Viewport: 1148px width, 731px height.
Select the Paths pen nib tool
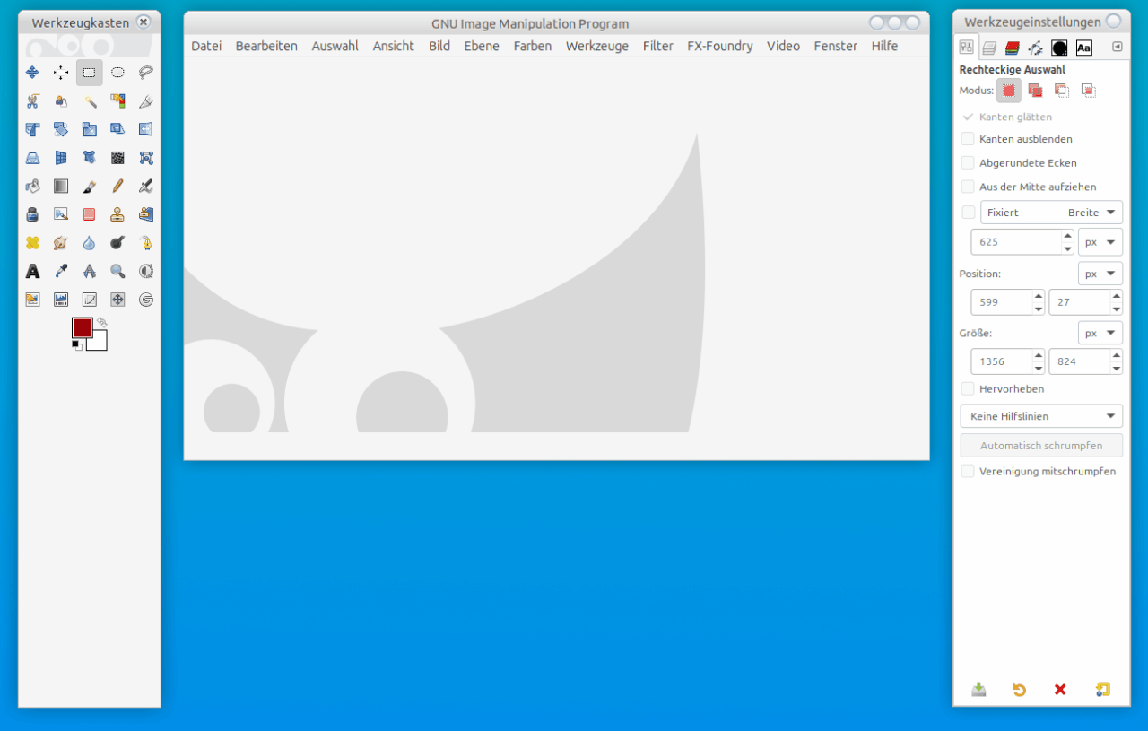[146, 243]
